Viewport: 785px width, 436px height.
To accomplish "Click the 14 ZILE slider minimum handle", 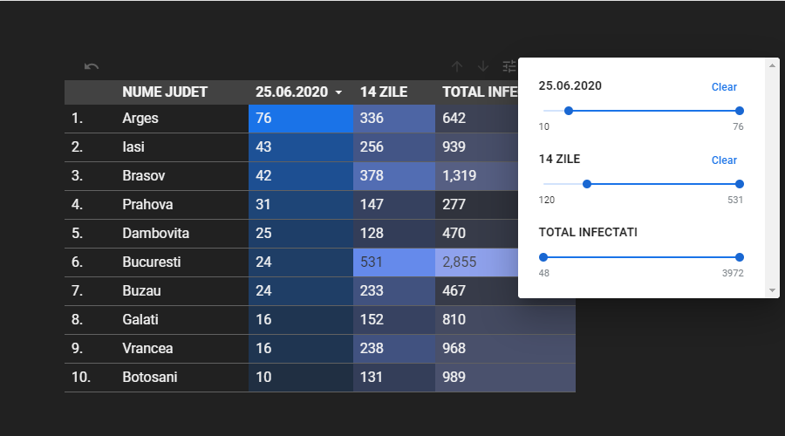I will pos(587,184).
